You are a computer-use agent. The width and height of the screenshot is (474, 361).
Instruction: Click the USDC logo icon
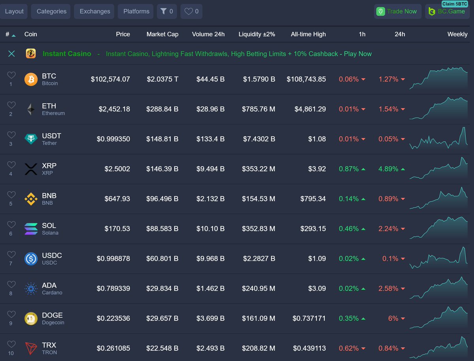31,259
